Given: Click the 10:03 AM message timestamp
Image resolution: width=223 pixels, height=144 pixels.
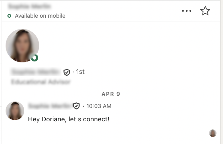Looking at the screenshot, I should [x=99, y=106].
